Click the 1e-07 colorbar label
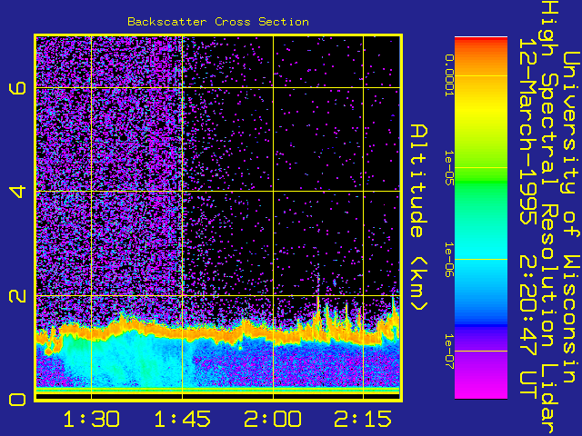 (449, 352)
